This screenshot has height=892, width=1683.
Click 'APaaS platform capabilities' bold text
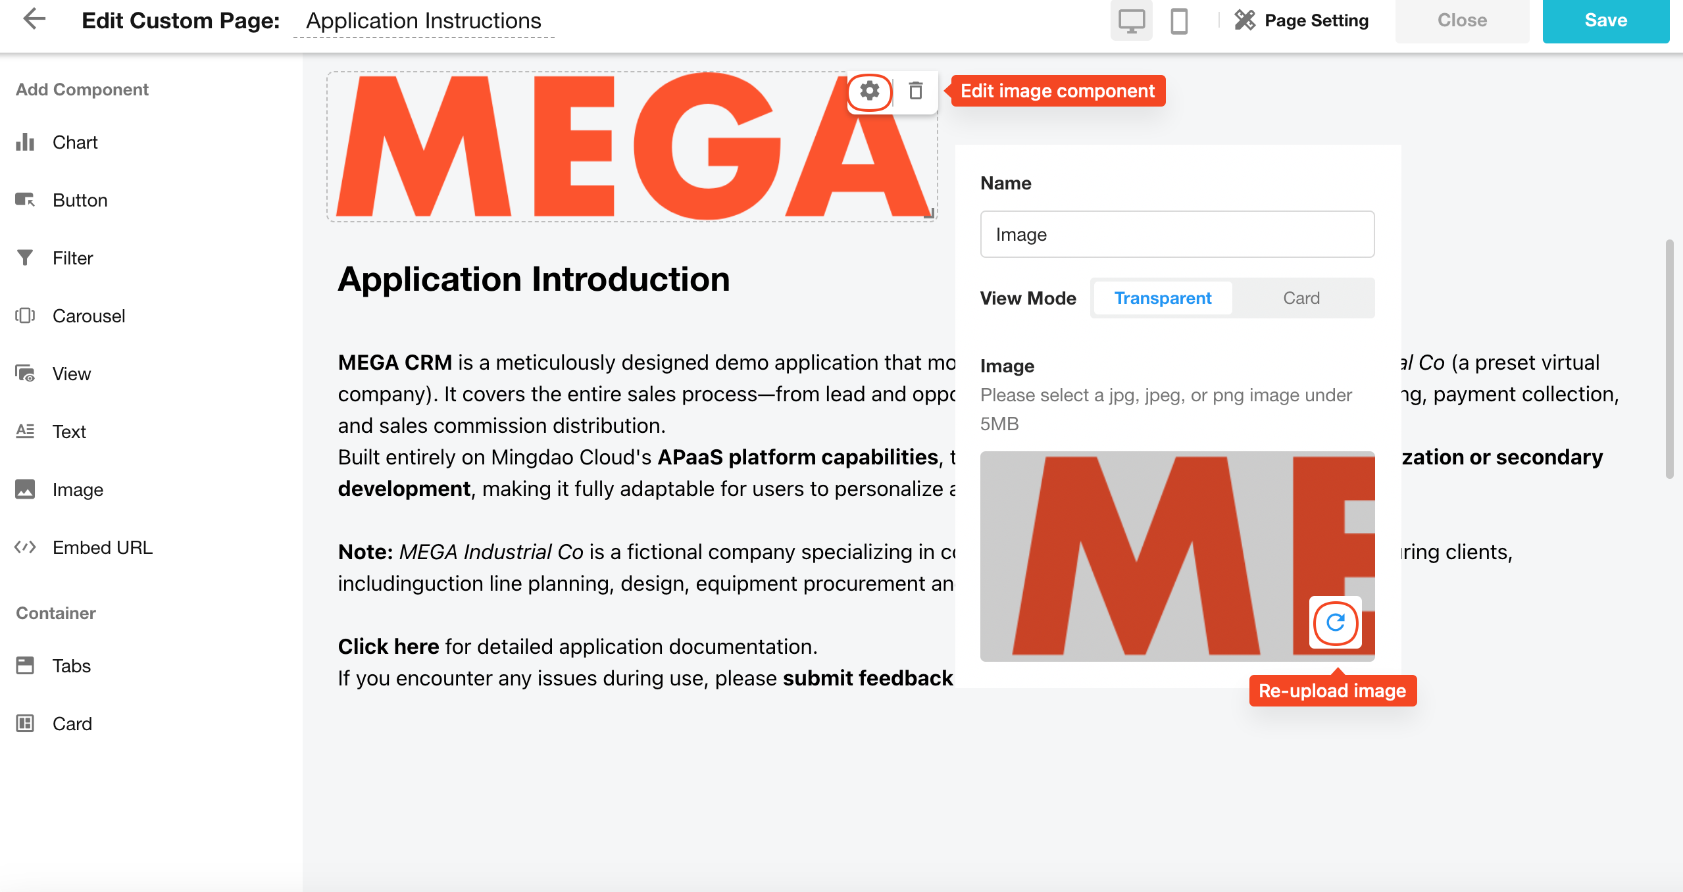(797, 457)
